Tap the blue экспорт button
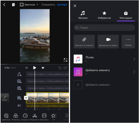This screenshot has height=123, width=139. click(x=62, y=5)
